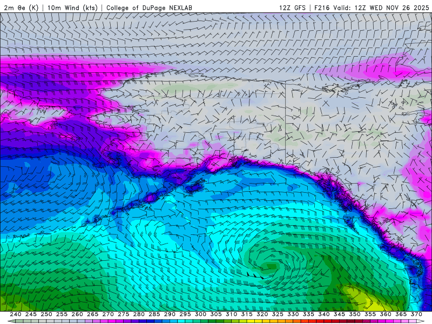Click the 295 colorbar label
The height and width of the screenshot is (324, 432).
coord(185,314)
